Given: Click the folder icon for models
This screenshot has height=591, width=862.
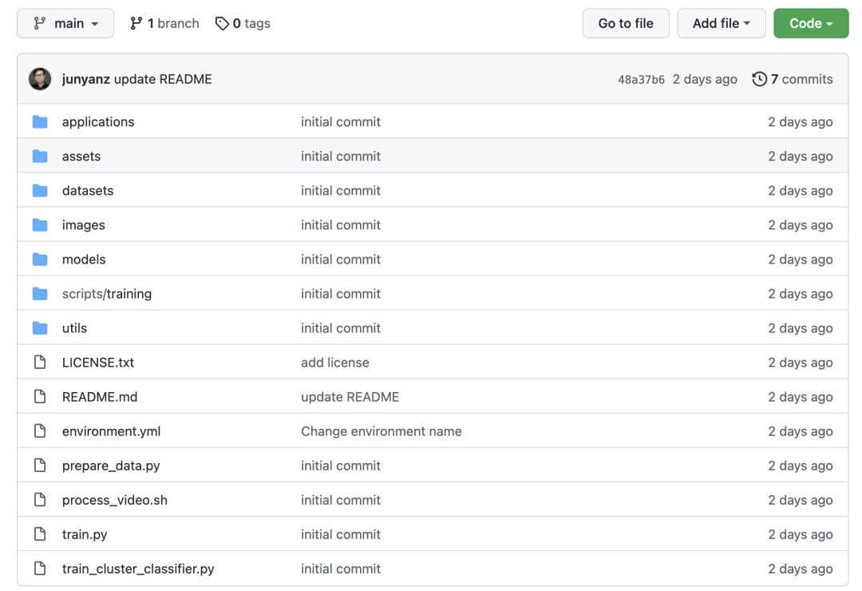Looking at the screenshot, I should pyautogui.click(x=40, y=260).
